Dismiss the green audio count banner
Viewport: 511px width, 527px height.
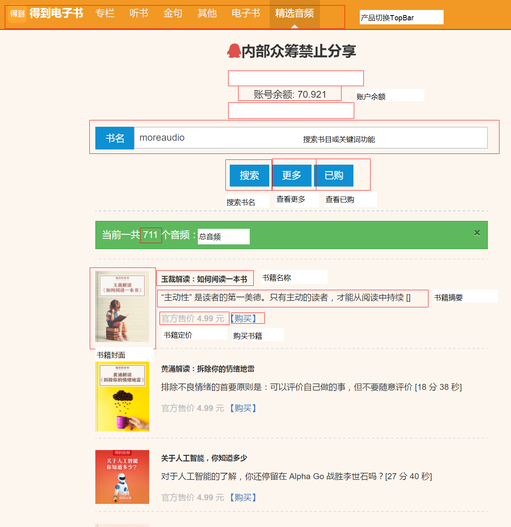click(477, 233)
